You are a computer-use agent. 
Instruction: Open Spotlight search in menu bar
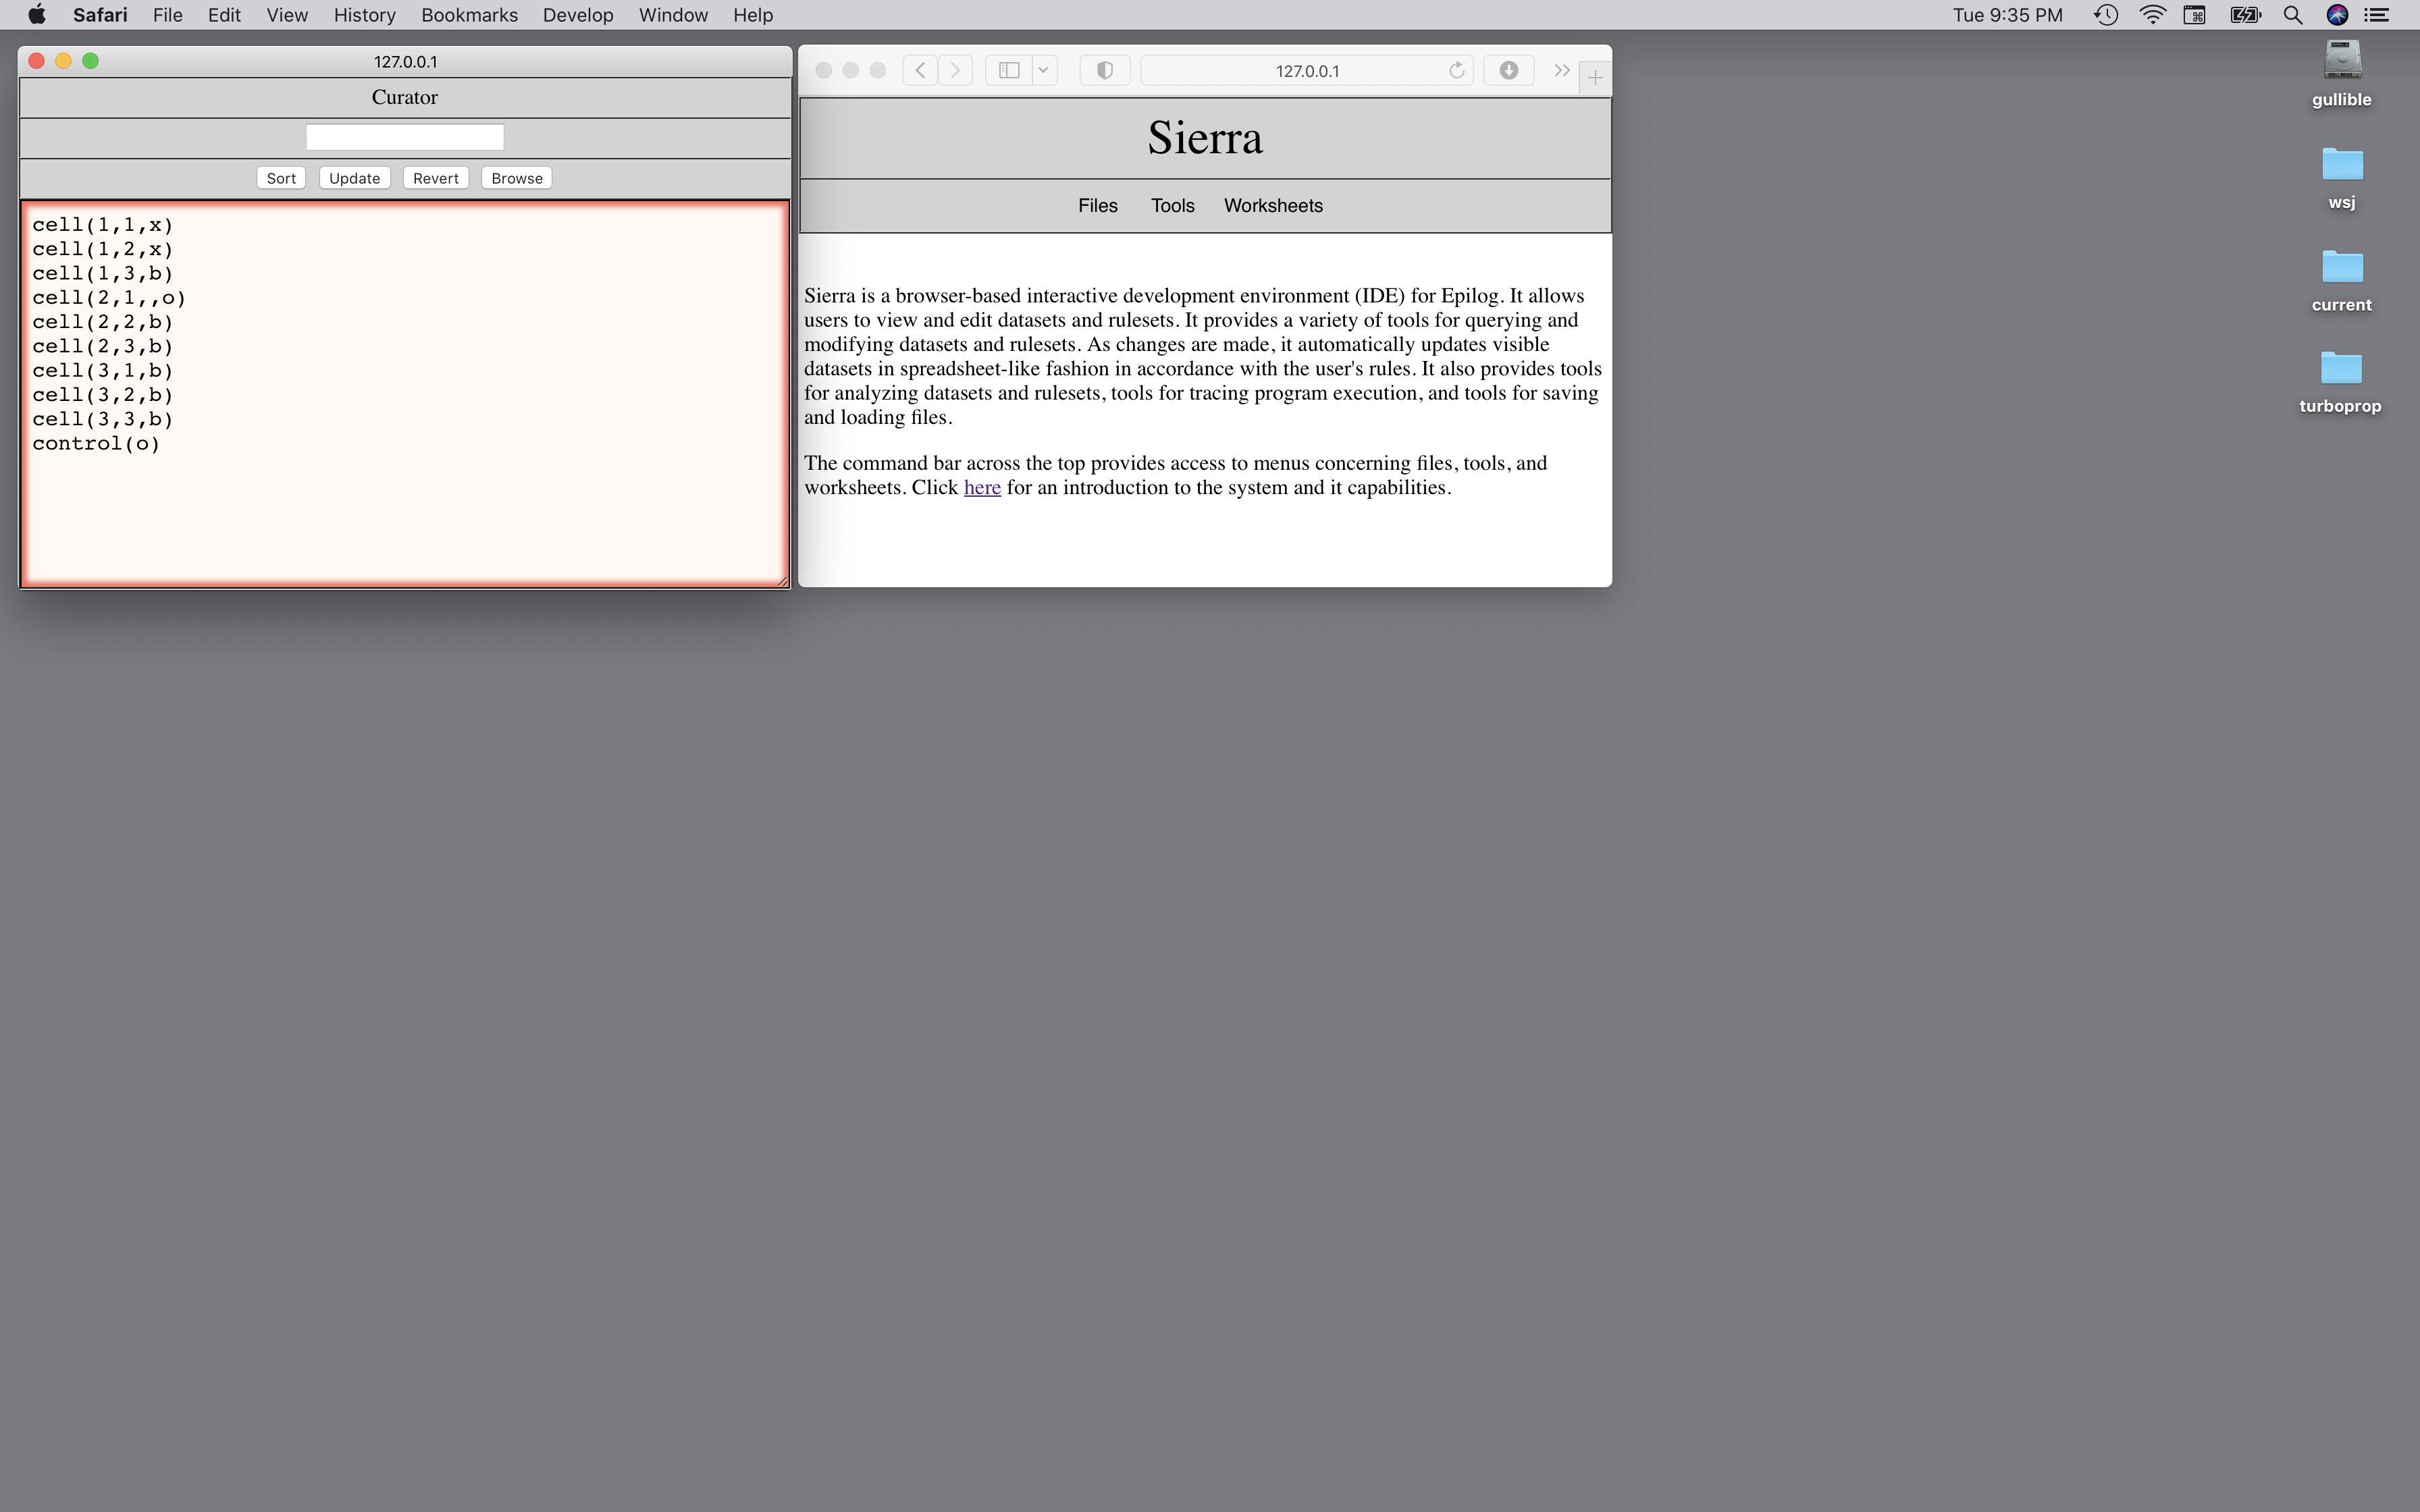[x=2293, y=15]
